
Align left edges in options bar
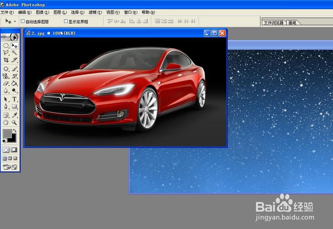tap(132, 21)
